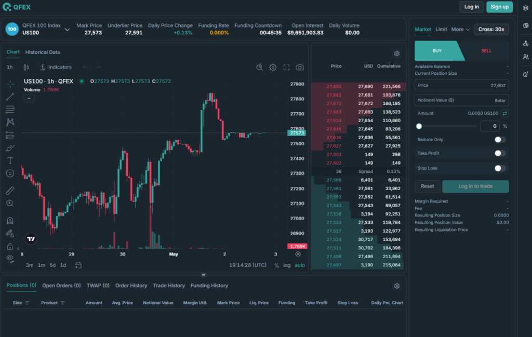This screenshot has height=337, width=532.
Task: Click the Reset button
Action: pyautogui.click(x=427, y=186)
